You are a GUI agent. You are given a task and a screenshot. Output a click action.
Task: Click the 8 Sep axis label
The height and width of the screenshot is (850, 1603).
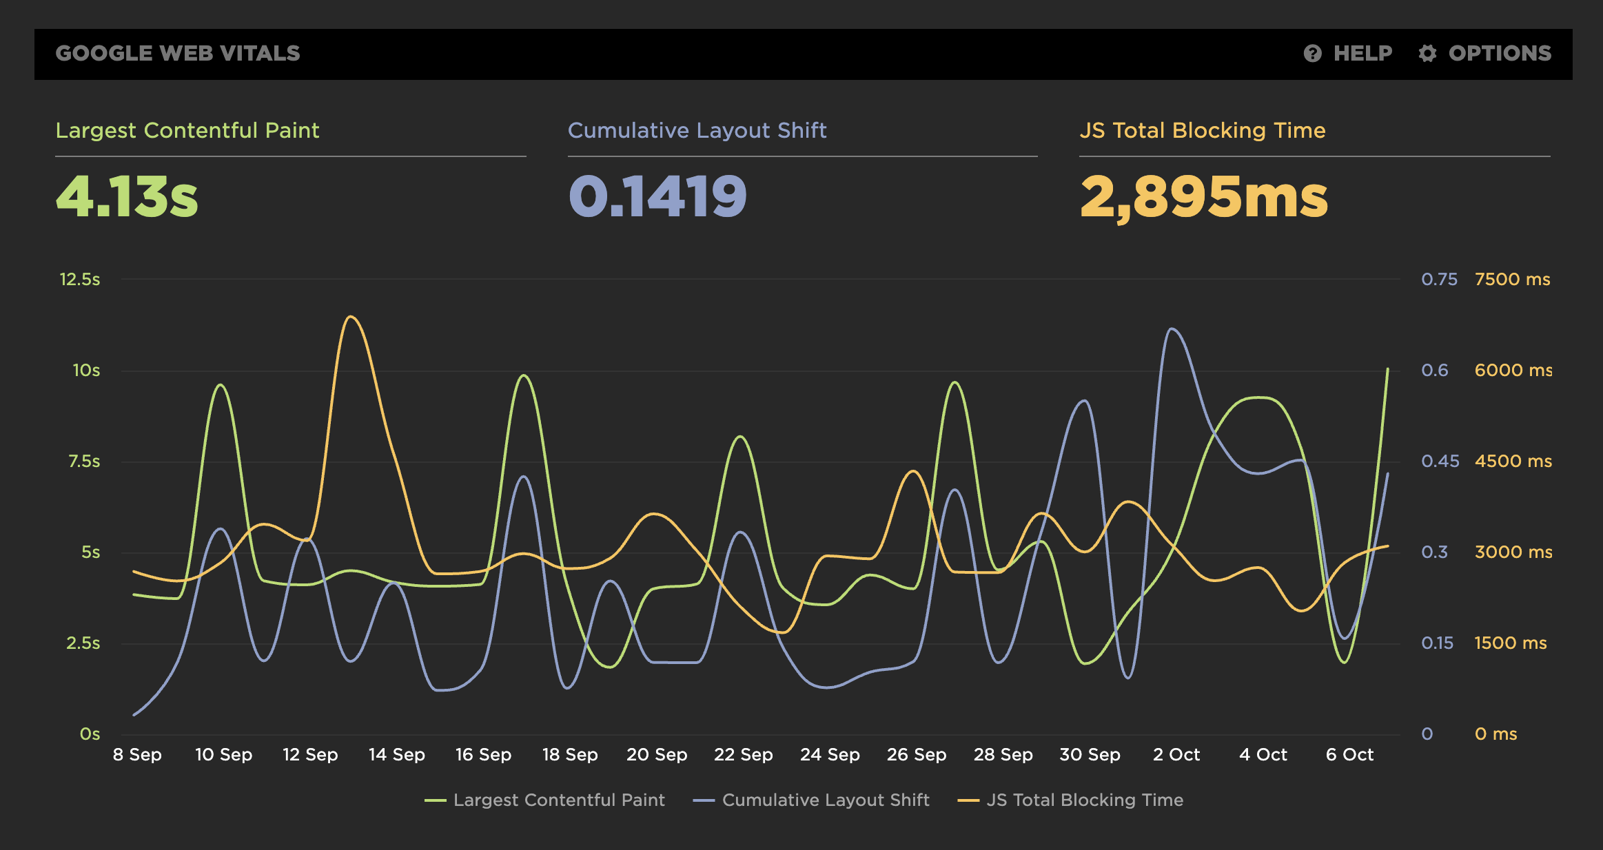click(137, 755)
